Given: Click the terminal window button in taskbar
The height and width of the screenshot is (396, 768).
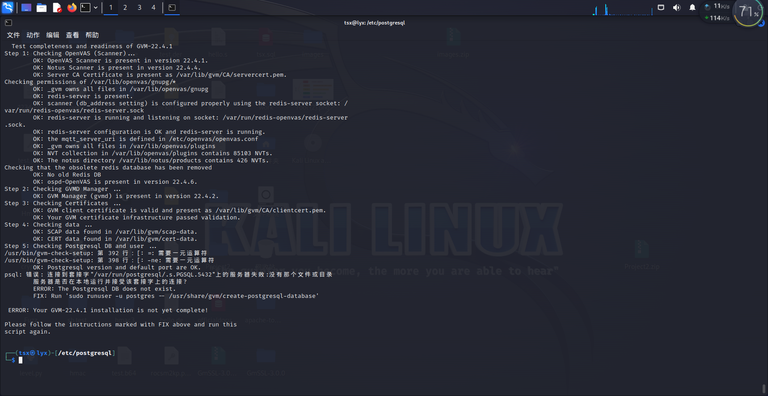Looking at the screenshot, I should point(172,8).
